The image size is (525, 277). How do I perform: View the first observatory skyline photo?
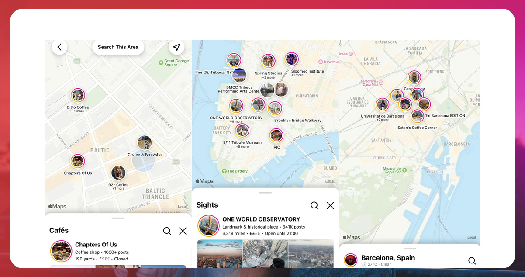click(x=220, y=254)
